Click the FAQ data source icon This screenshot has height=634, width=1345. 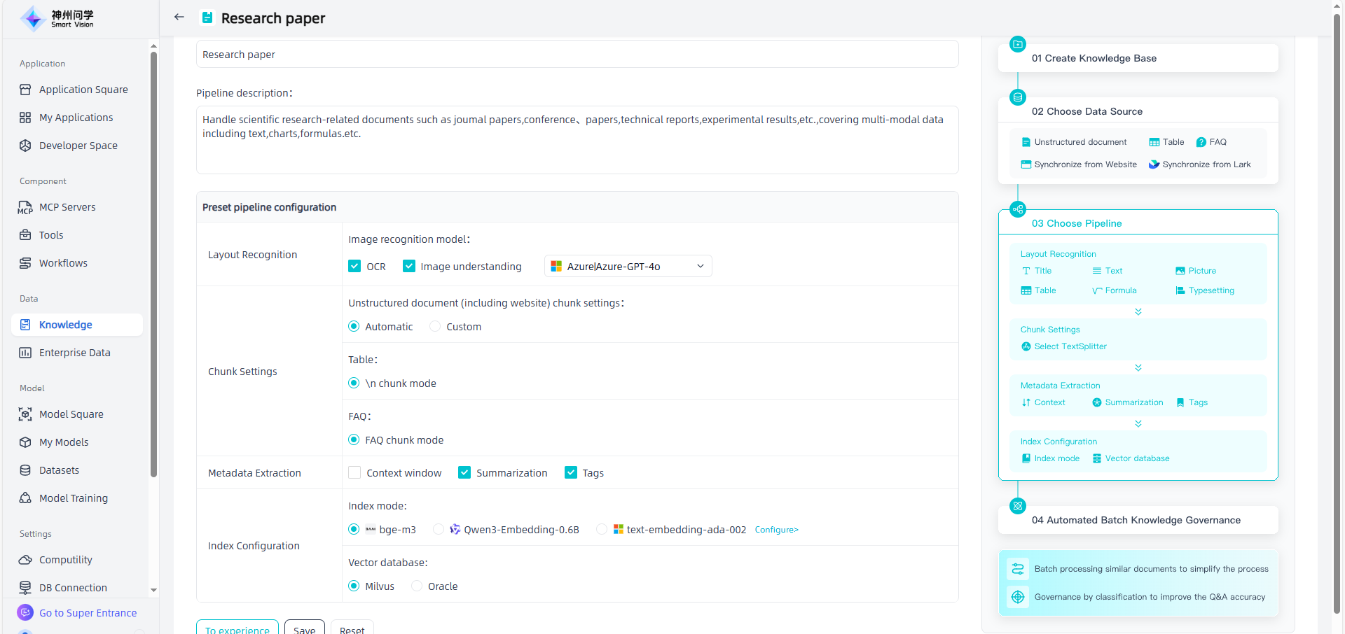tap(1201, 142)
